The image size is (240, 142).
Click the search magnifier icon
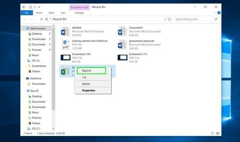[x=216, y=19]
